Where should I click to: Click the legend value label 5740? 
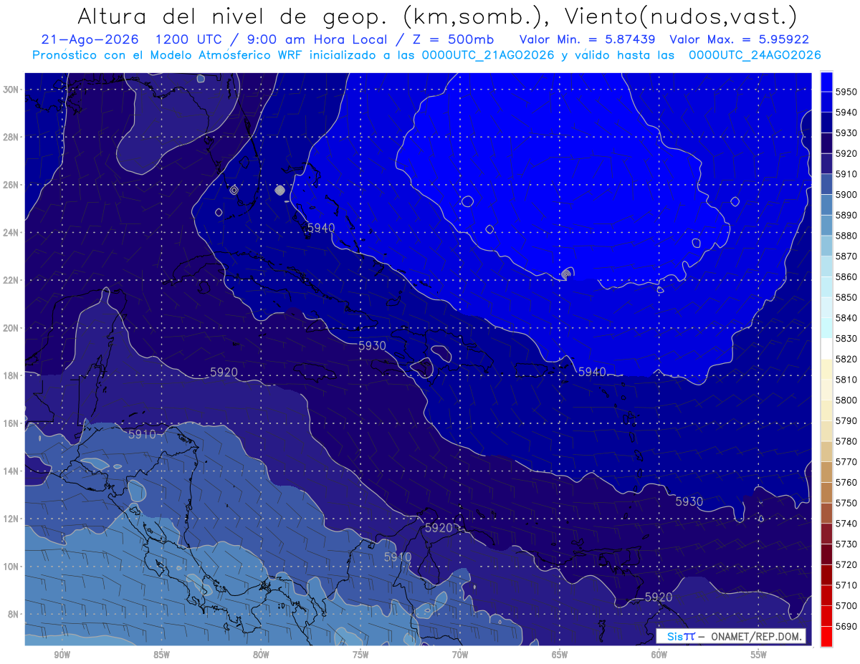coord(846,523)
